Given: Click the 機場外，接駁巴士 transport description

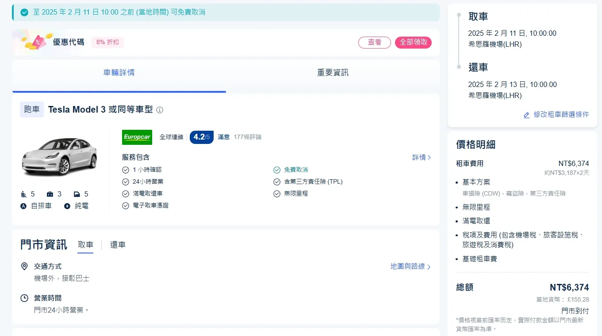Looking at the screenshot, I should tap(61, 279).
